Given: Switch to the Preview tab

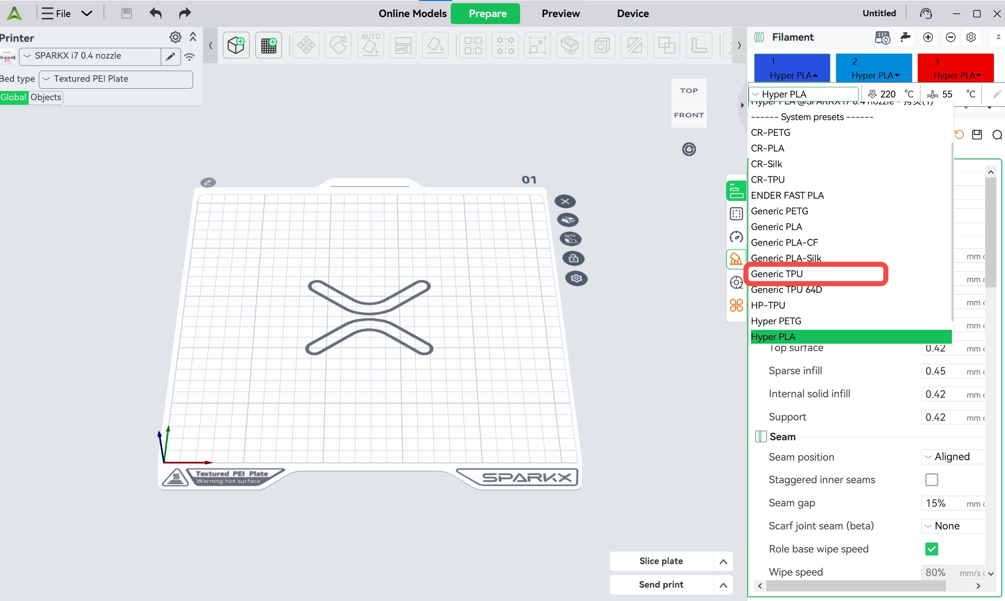Looking at the screenshot, I should [560, 13].
